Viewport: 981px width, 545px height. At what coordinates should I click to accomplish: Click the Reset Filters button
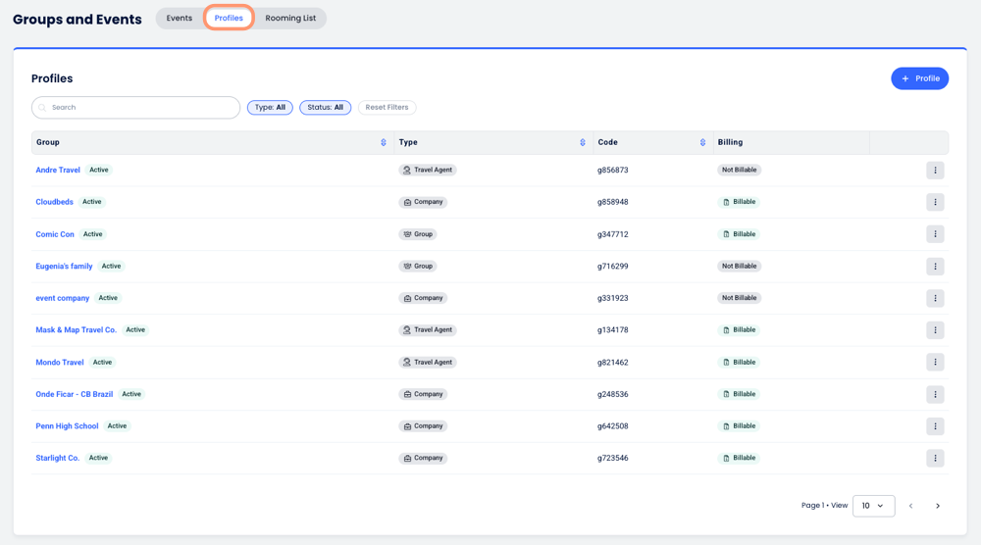387,108
